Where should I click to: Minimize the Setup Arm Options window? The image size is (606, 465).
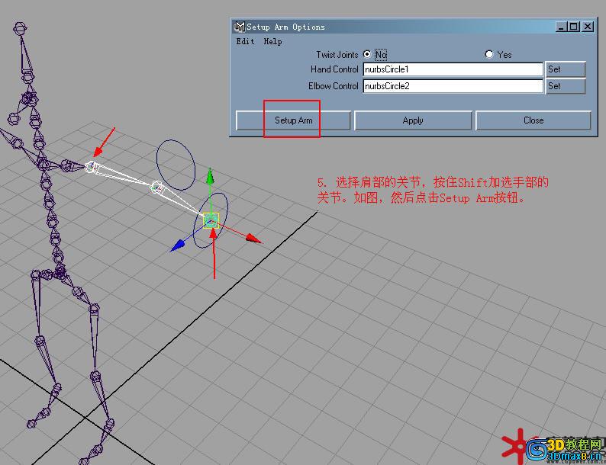coord(561,27)
